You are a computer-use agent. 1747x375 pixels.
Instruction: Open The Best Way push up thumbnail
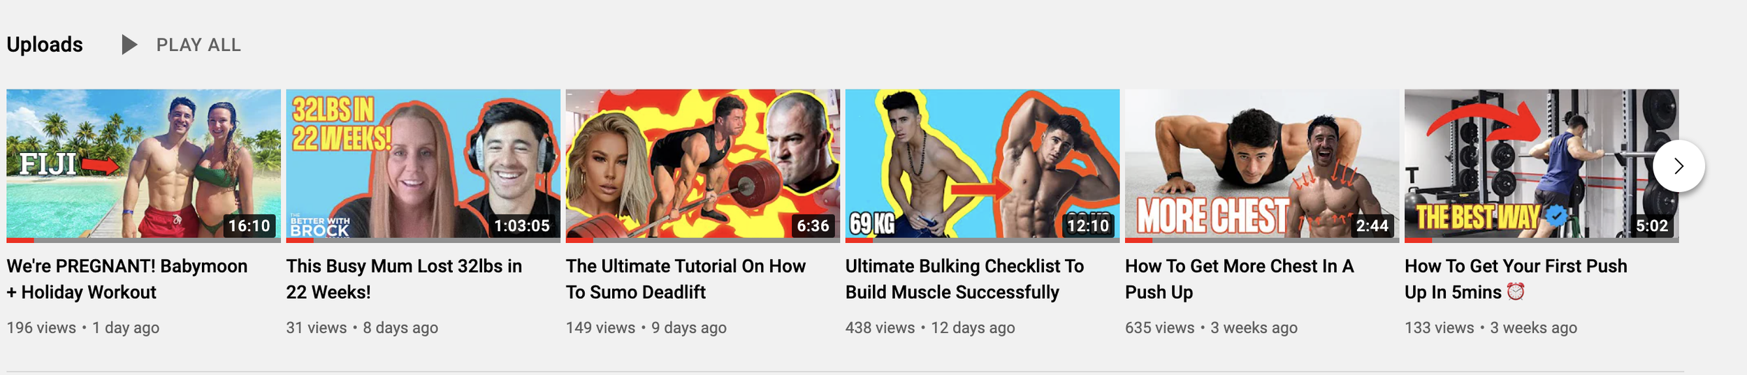point(1542,165)
